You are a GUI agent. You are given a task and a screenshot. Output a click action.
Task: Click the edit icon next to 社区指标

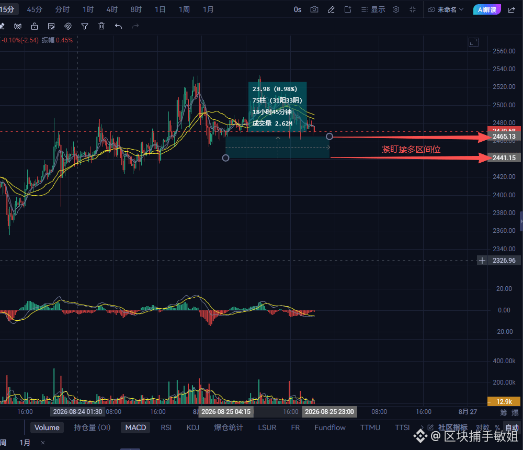pos(430,428)
